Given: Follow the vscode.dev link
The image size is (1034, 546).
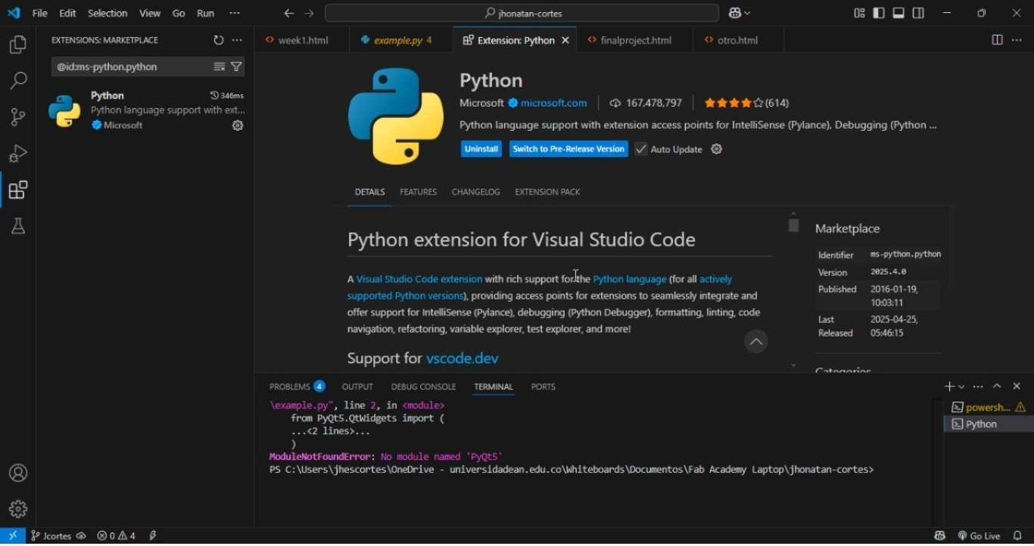Looking at the screenshot, I should point(462,358).
